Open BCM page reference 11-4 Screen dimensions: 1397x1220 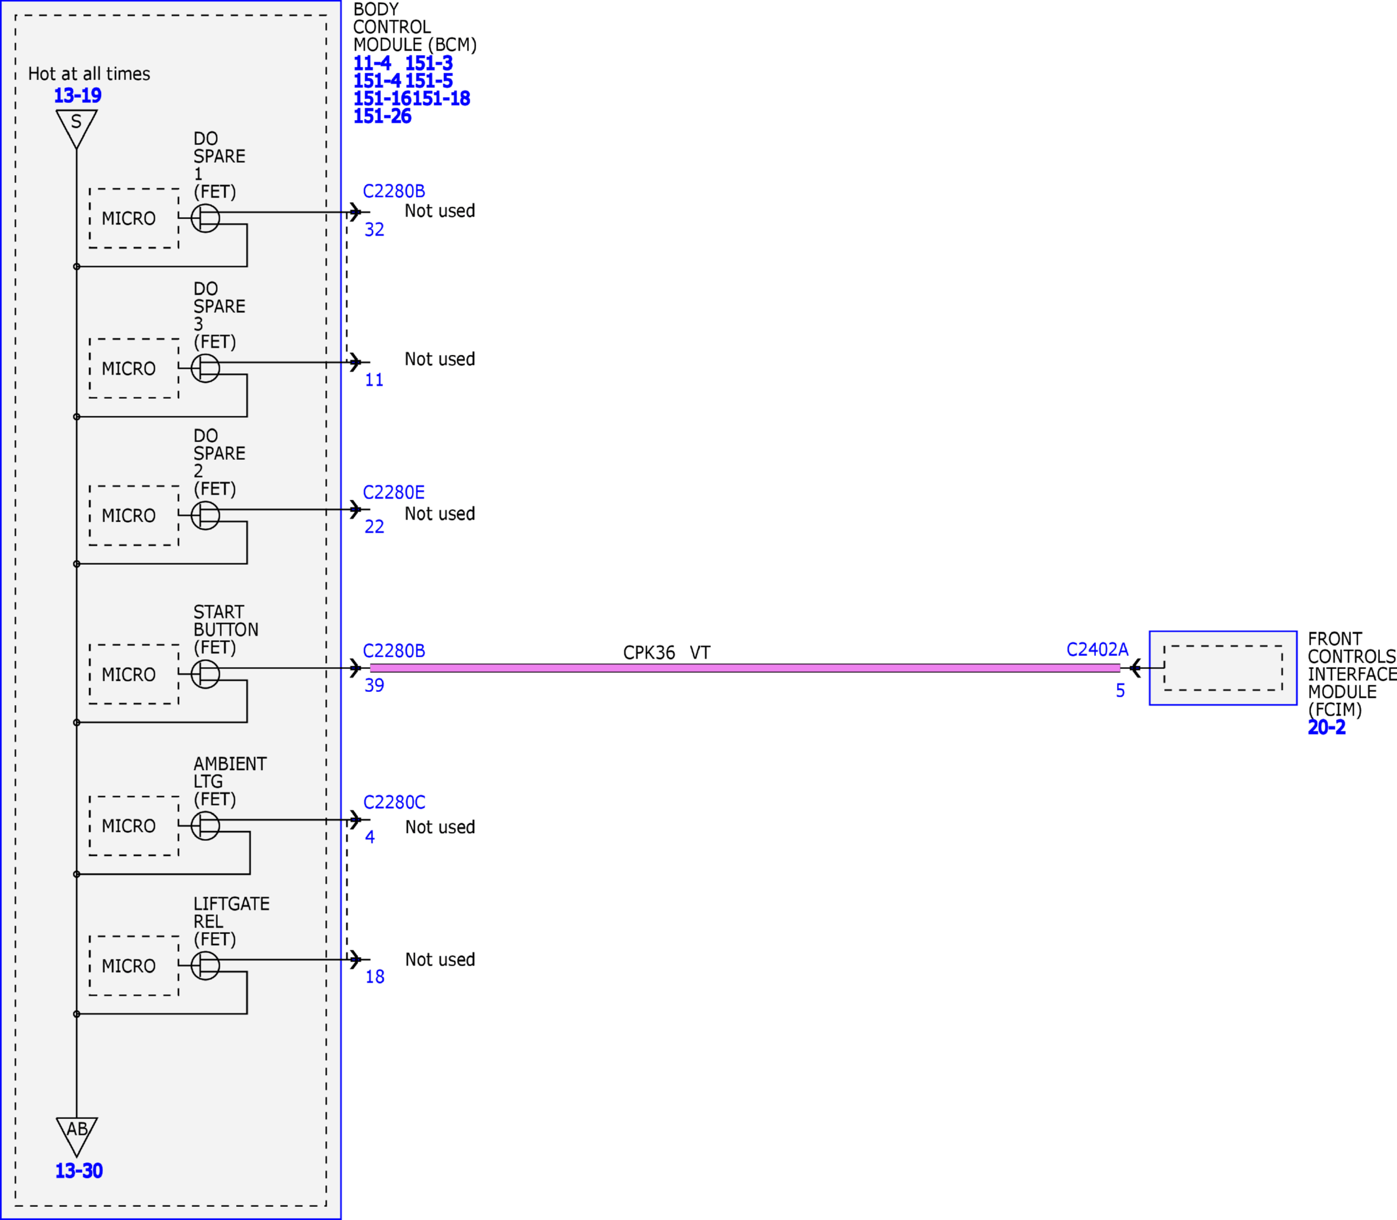click(372, 64)
